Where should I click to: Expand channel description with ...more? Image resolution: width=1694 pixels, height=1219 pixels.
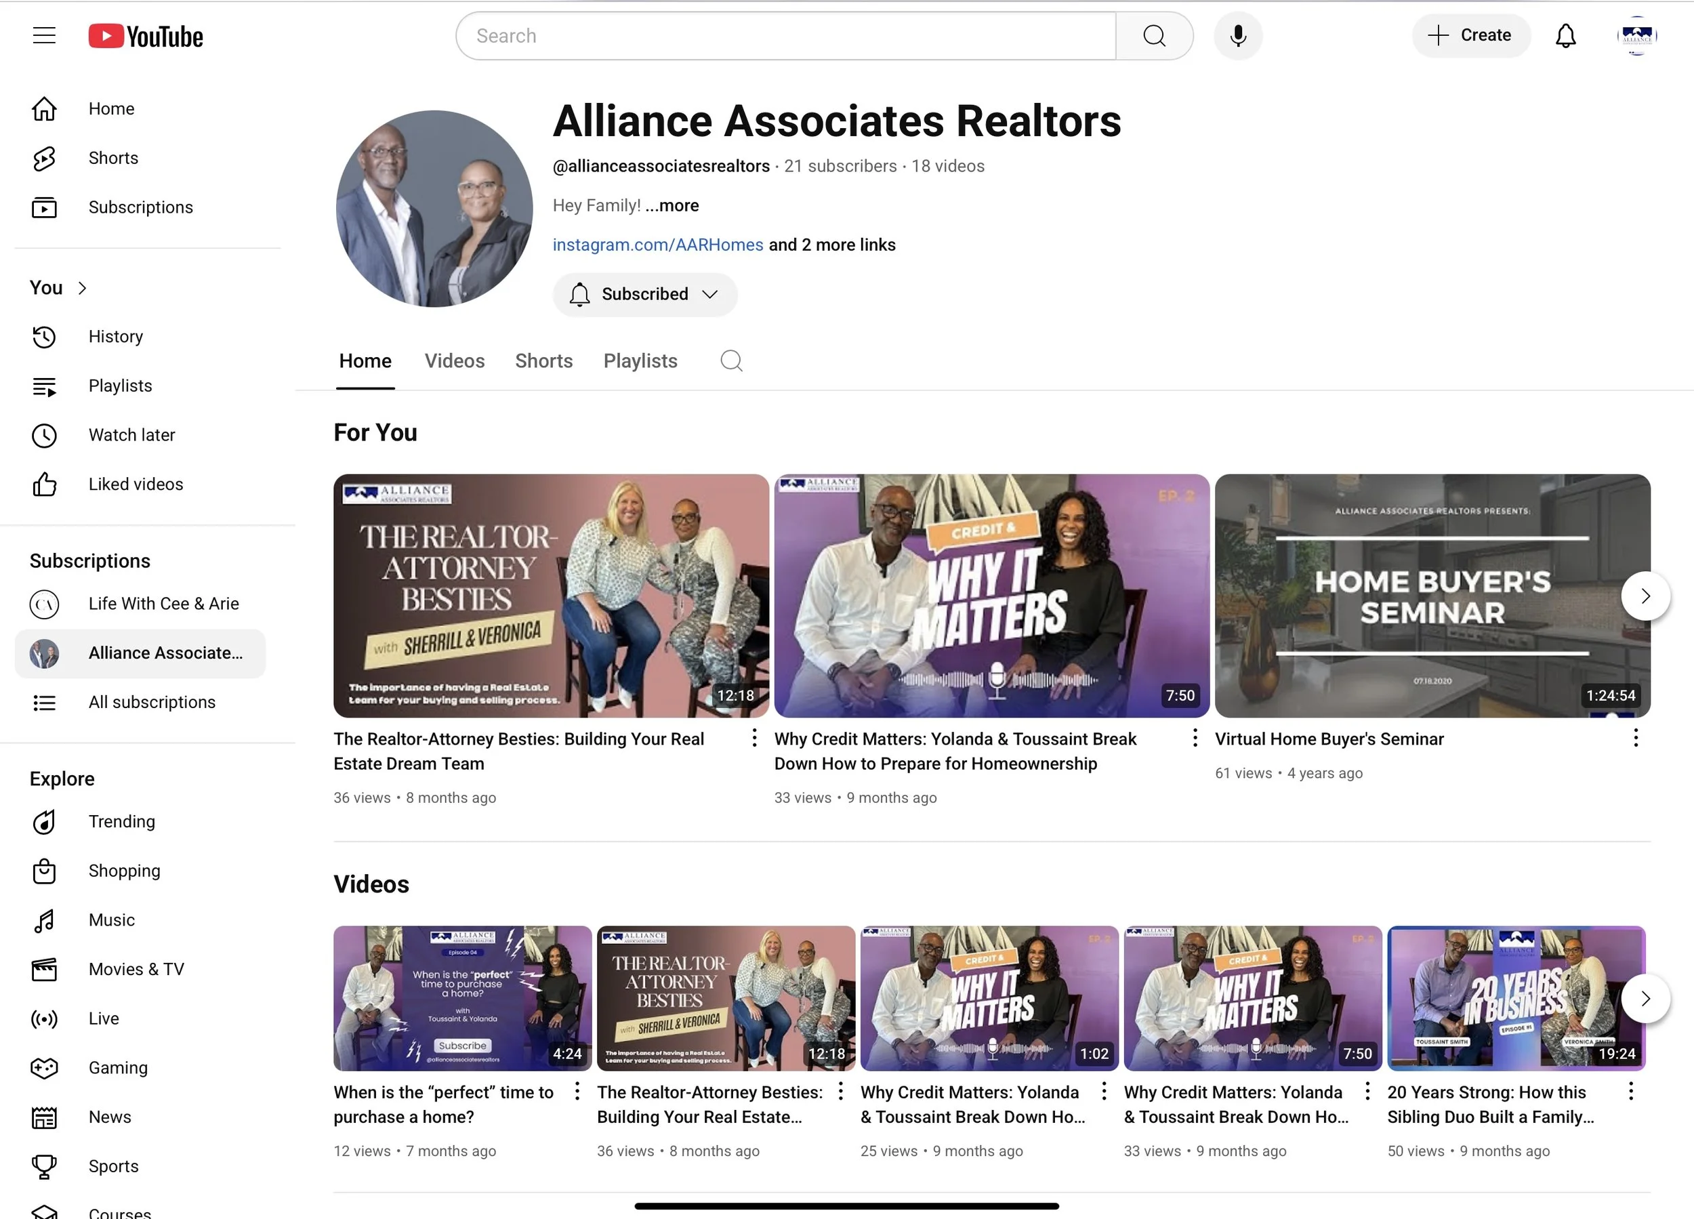pos(672,205)
